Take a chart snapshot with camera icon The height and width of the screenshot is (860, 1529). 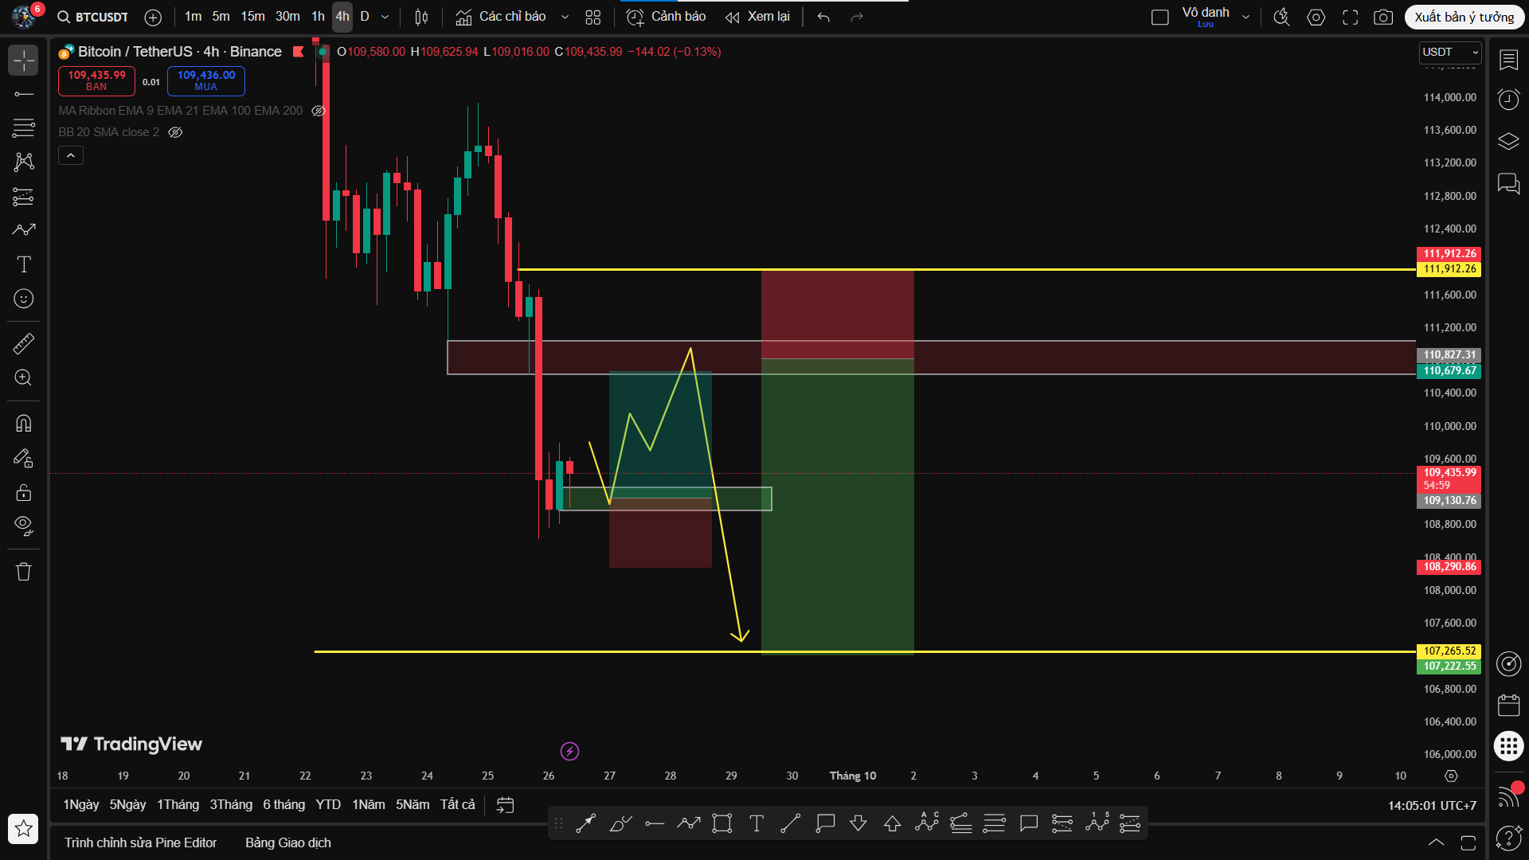coord(1383,17)
